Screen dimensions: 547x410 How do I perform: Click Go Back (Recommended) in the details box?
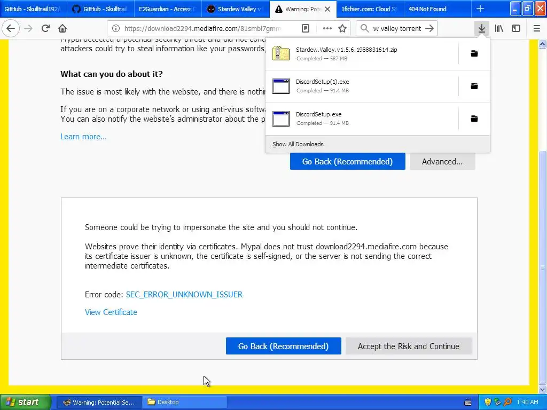click(x=283, y=346)
